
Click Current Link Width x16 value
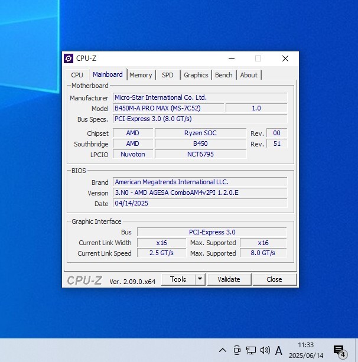click(161, 243)
